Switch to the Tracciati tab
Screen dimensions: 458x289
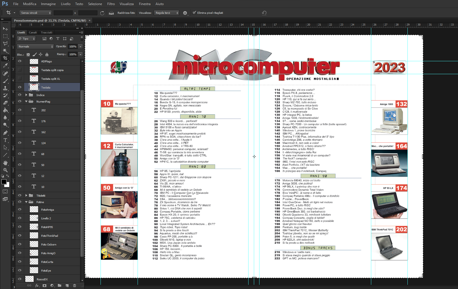click(47, 33)
